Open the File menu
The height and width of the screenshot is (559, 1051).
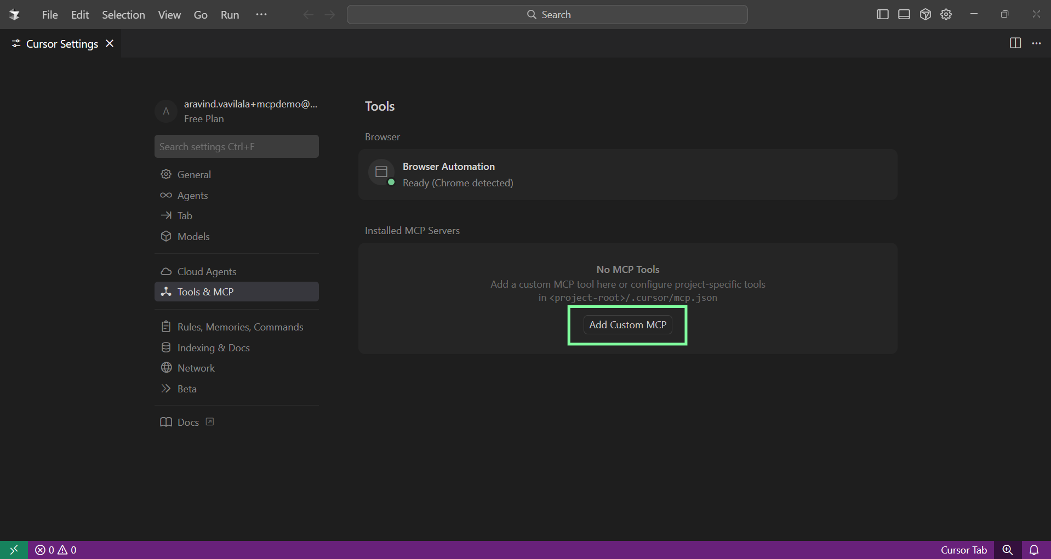49,15
